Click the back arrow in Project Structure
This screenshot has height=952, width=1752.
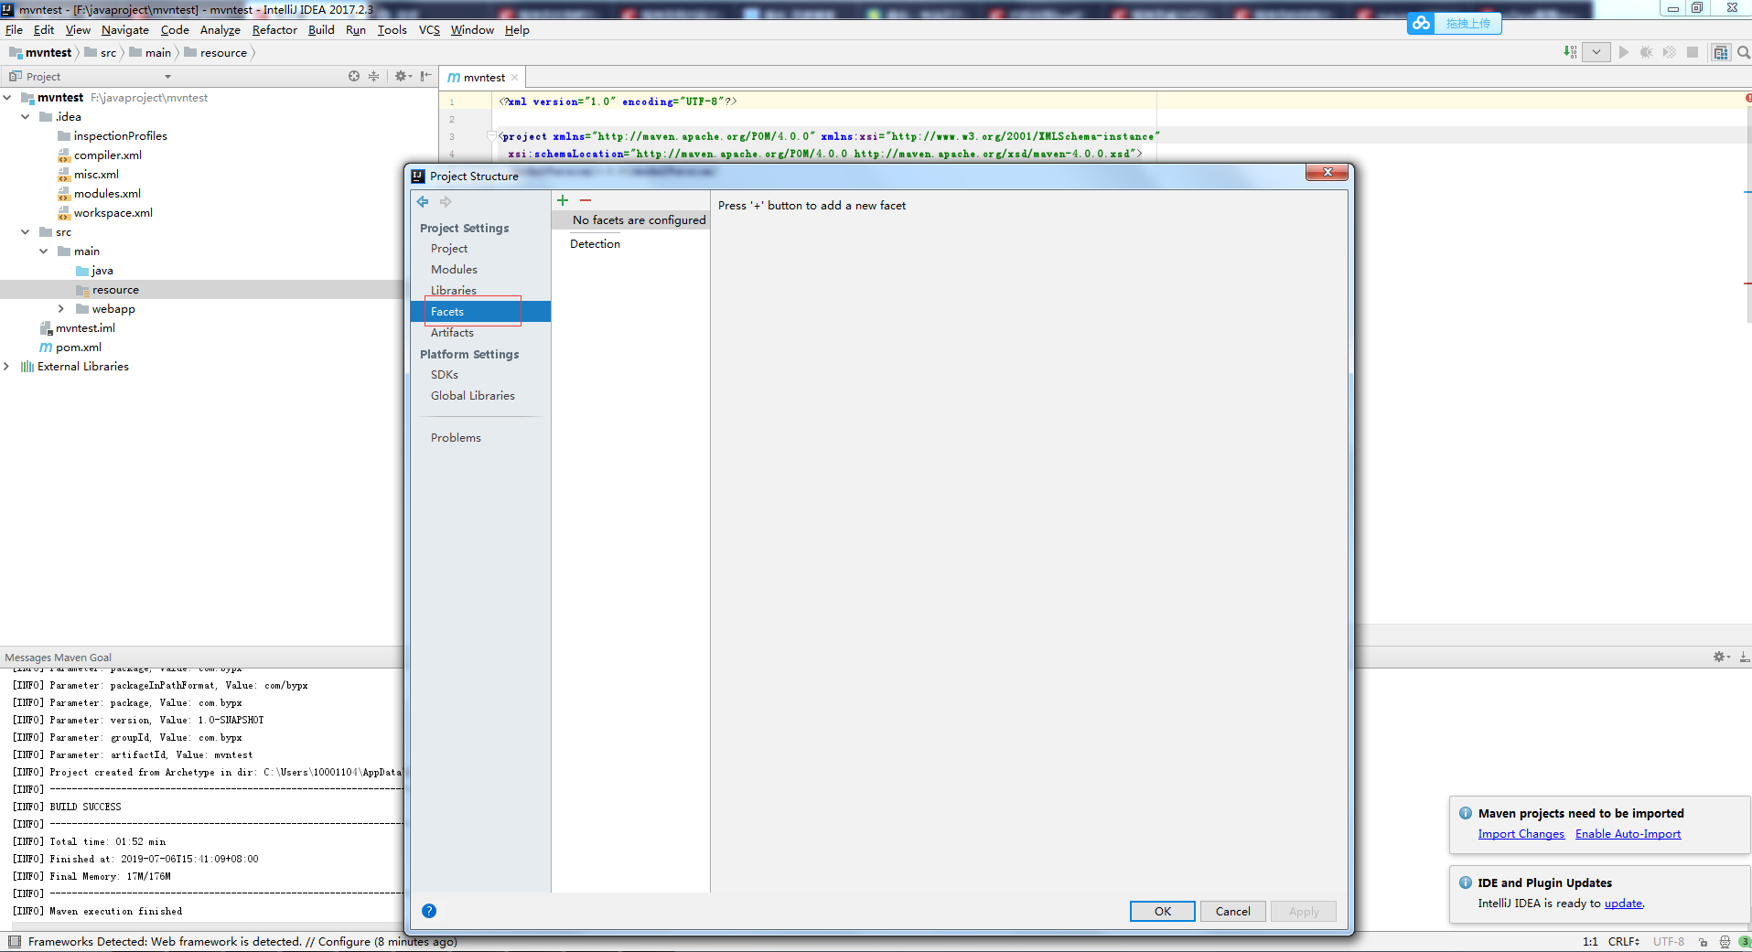[x=423, y=201]
